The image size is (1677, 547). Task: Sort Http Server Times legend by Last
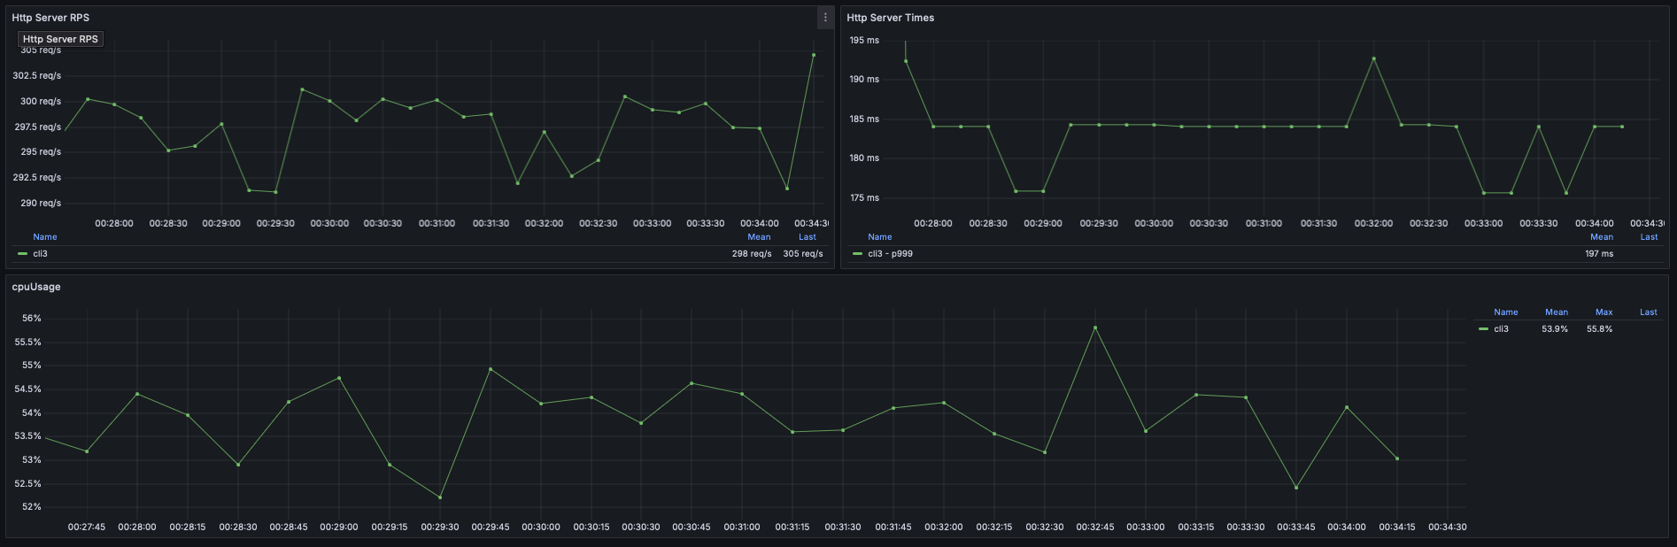[x=1649, y=237]
